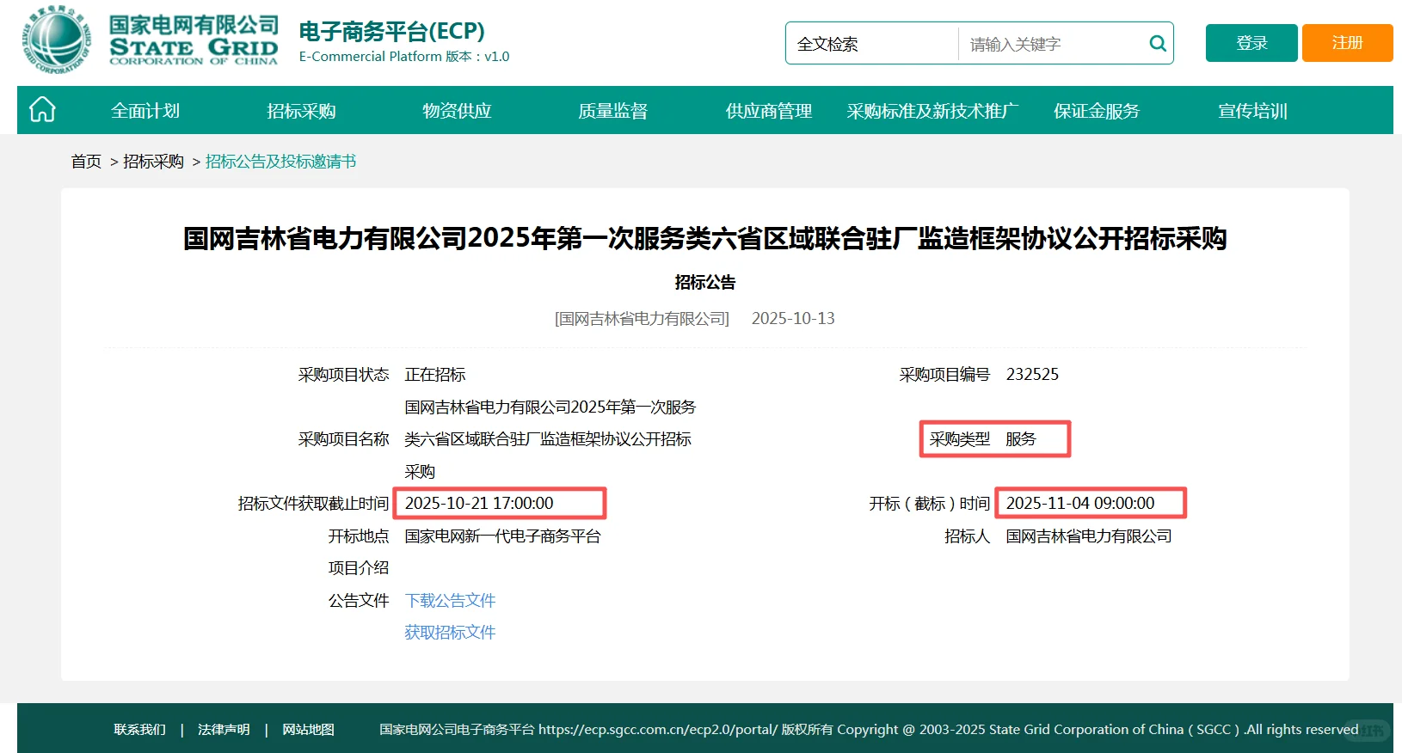Open the 宣传培训 menu

[1252, 111]
